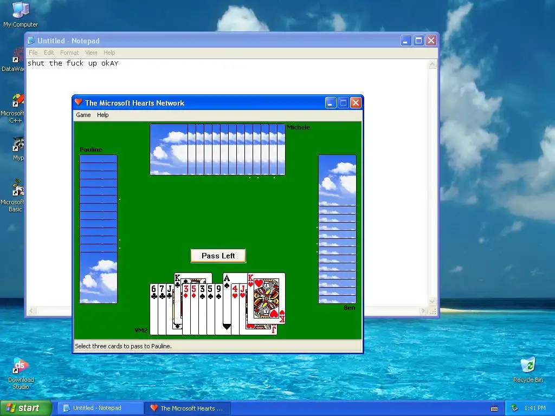Open the Help menu in Hearts

(x=102, y=115)
